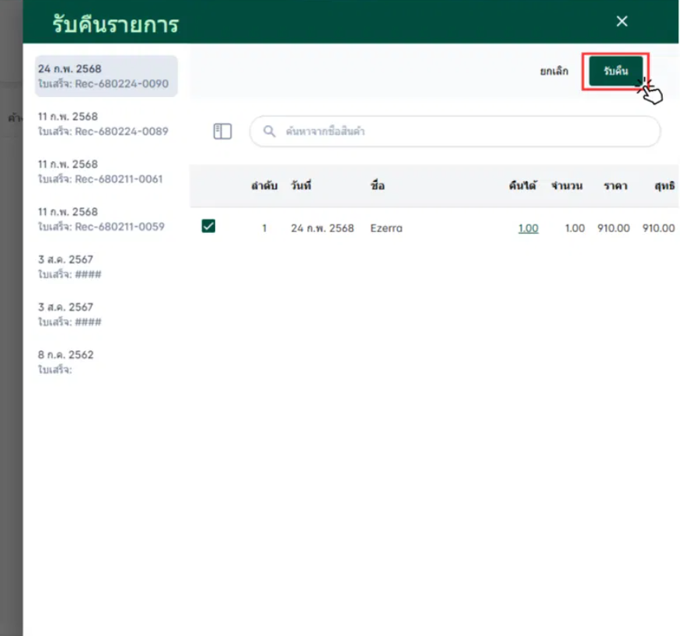The height and width of the screenshot is (636, 680).
Task: Click the search magnifier icon
Action: pyautogui.click(x=270, y=131)
